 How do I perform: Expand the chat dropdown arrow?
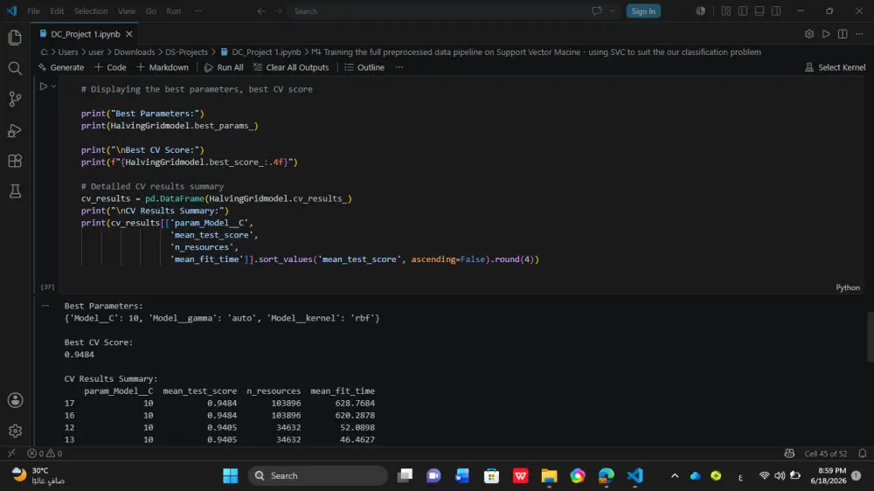[612, 11]
